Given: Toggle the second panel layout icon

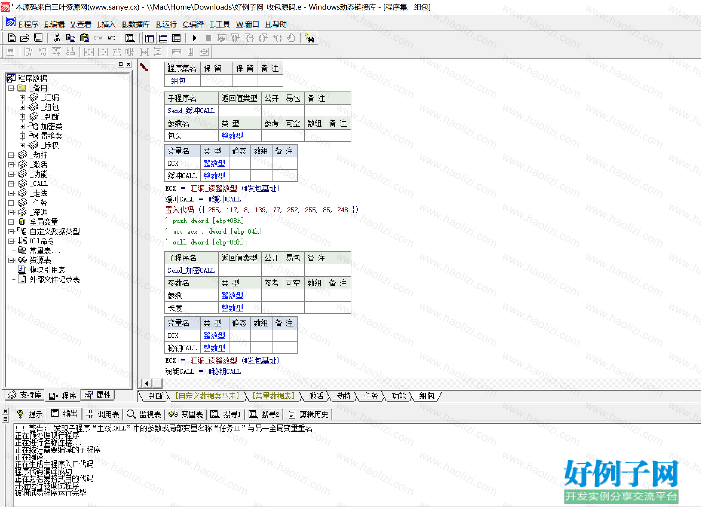Looking at the screenshot, I should click(x=163, y=38).
